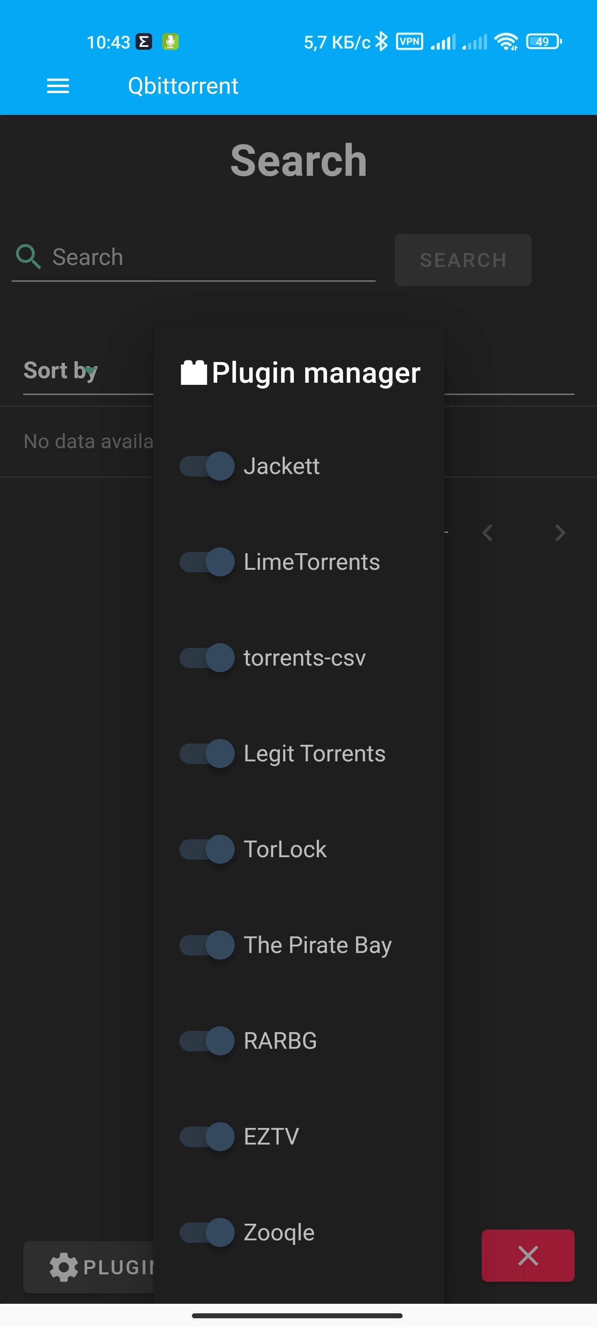Click the briefcase icon beside Plugin manager title
The image size is (597, 1327).
(194, 372)
